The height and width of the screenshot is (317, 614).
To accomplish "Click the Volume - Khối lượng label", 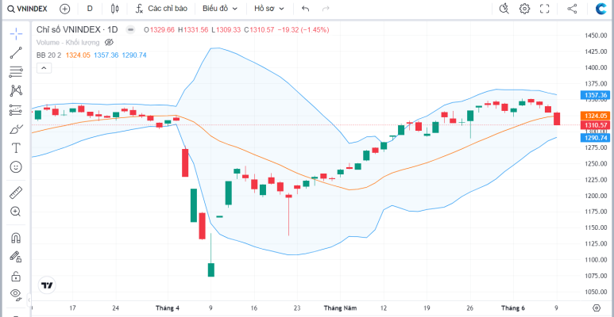I will pos(68,42).
